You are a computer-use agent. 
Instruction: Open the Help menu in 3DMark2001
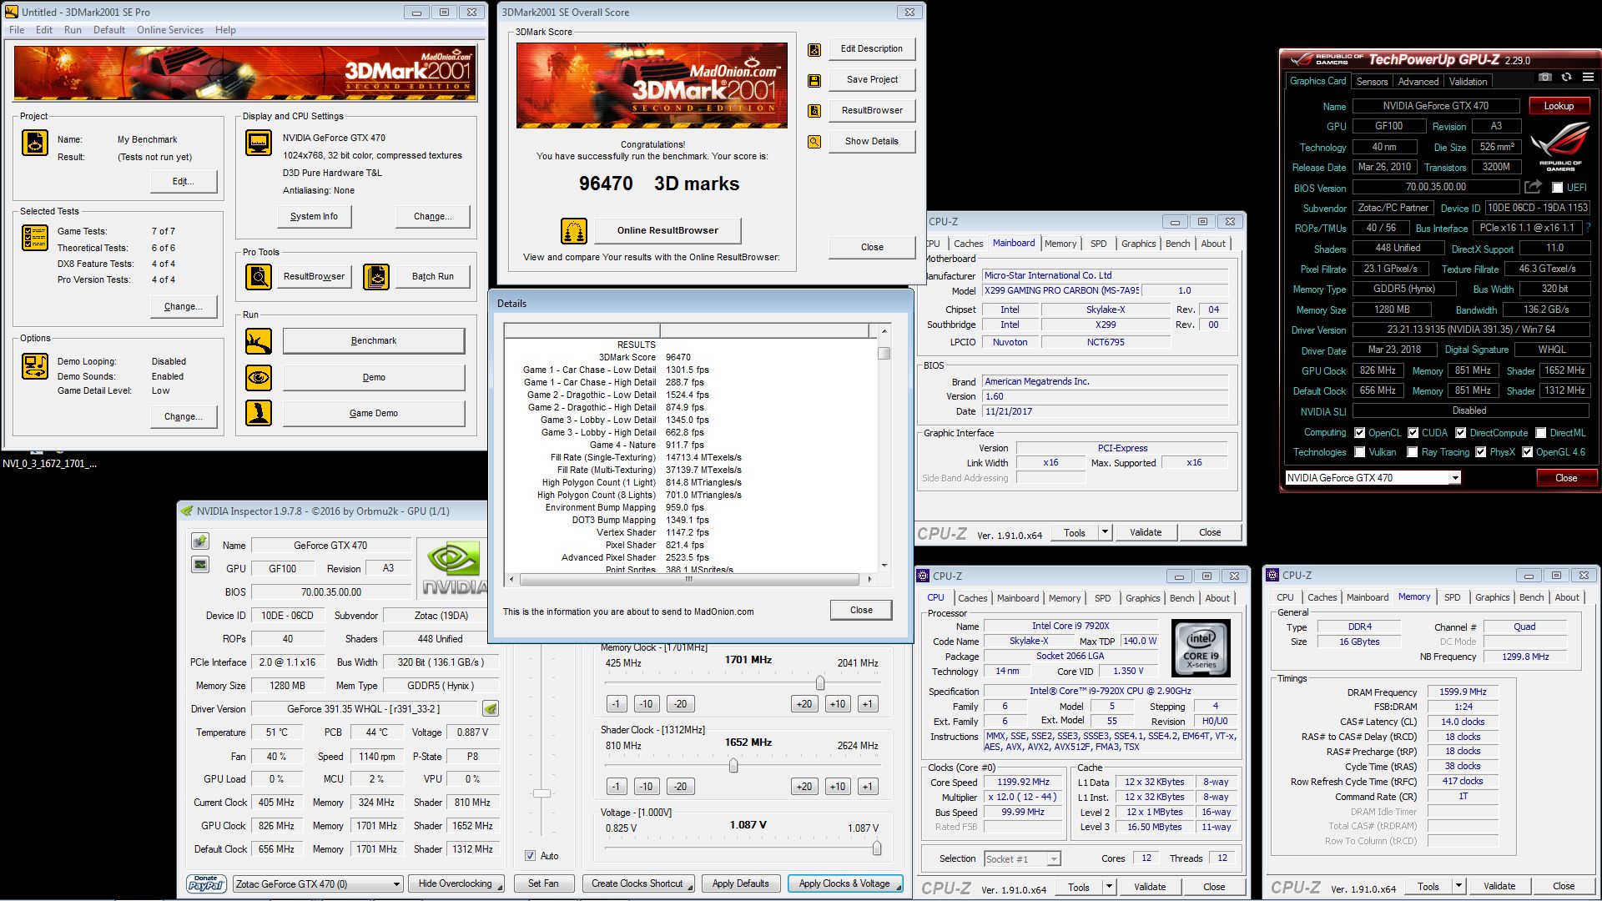click(225, 30)
